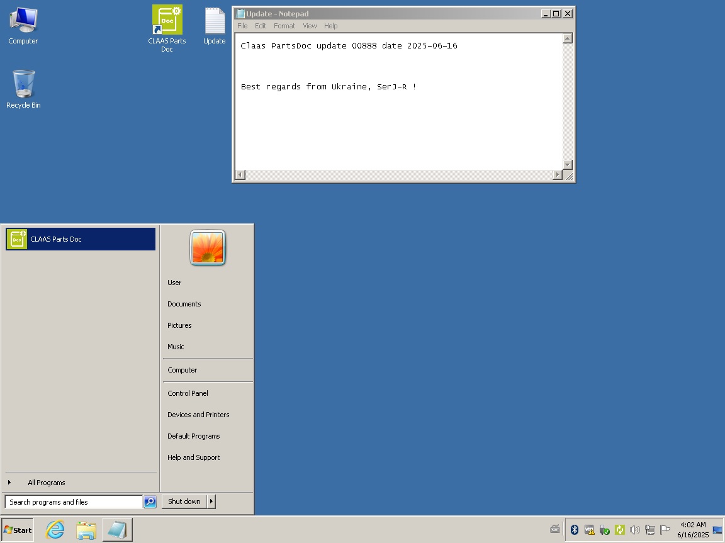Click Notepad vertical scrollbar down arrow
Viewport: 725px width, 543px height.
tap(567, 164)
